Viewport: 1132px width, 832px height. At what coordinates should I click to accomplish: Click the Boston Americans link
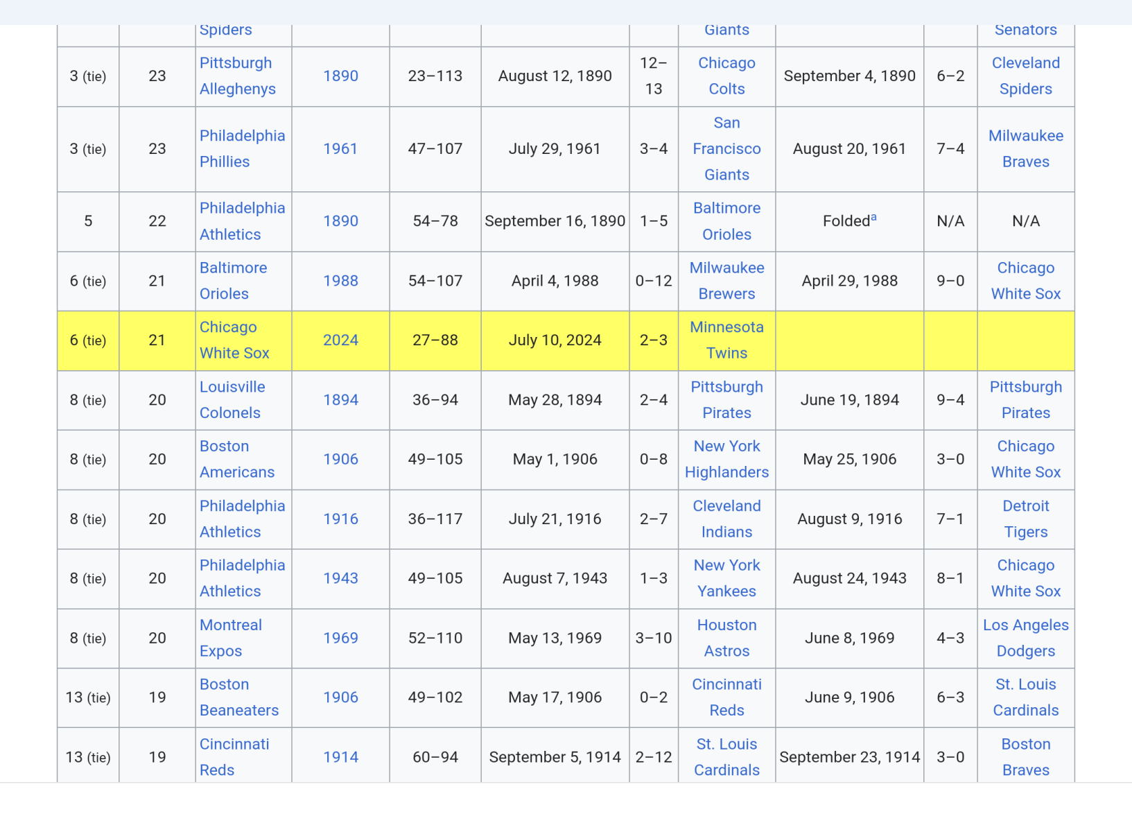236,459
